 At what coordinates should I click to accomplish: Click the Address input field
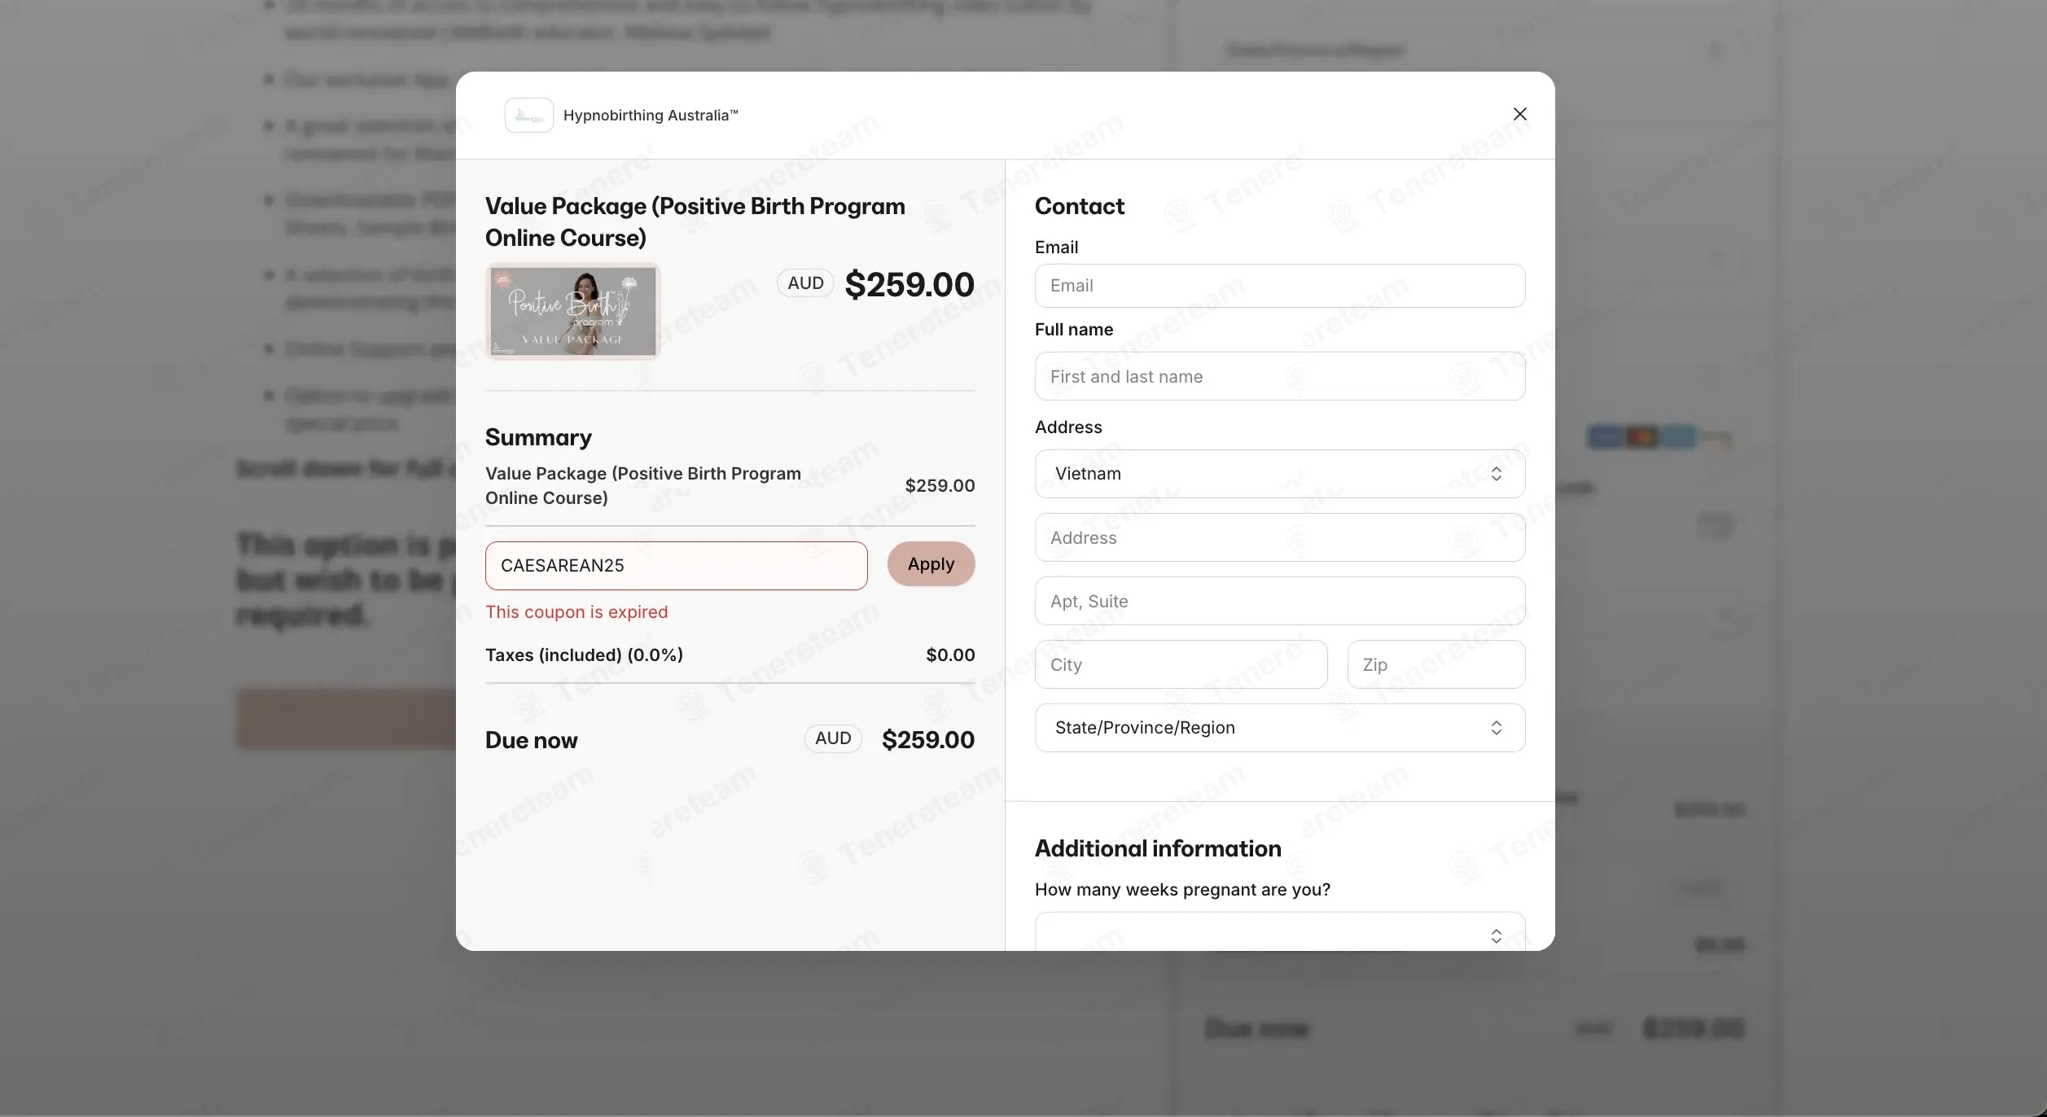(1279, 537)
